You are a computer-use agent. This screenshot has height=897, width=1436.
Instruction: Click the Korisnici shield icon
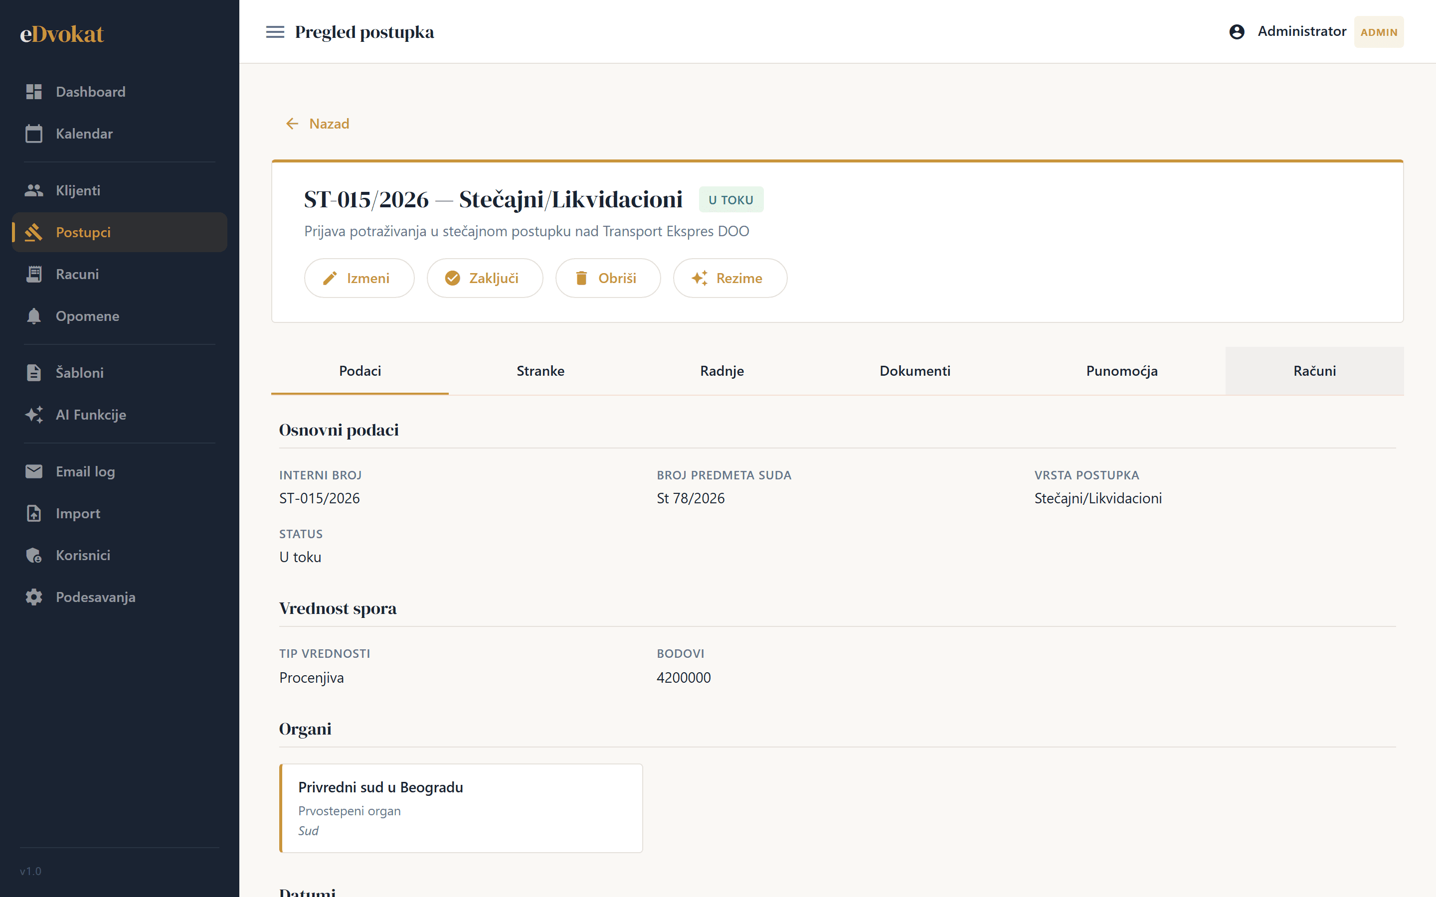point(34,555)
